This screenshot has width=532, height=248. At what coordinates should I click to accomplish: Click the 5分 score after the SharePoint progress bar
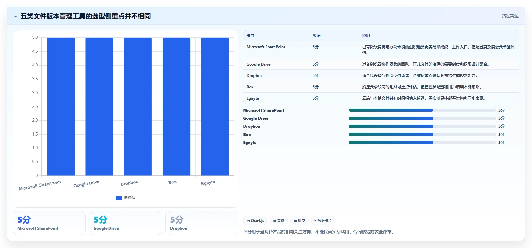point(501,110)
